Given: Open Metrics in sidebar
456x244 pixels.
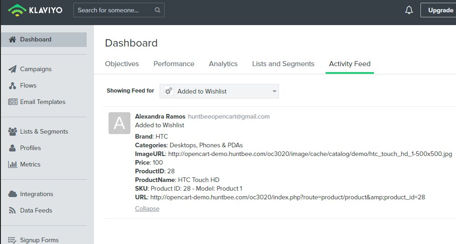Looking at the screenshot, I should click(30, 164).
